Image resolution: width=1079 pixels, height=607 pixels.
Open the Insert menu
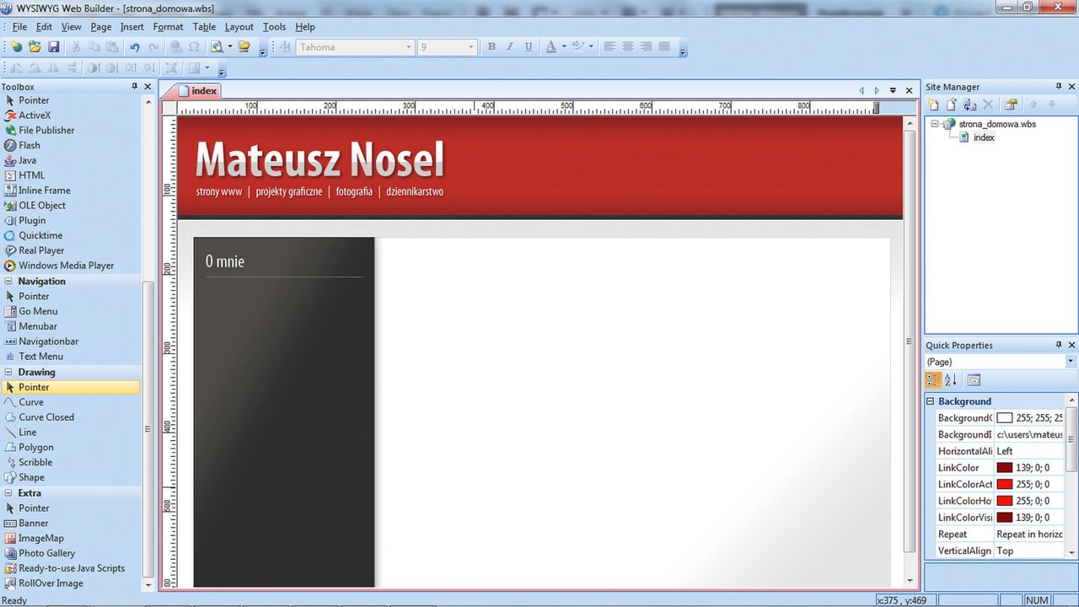[132, 27]
